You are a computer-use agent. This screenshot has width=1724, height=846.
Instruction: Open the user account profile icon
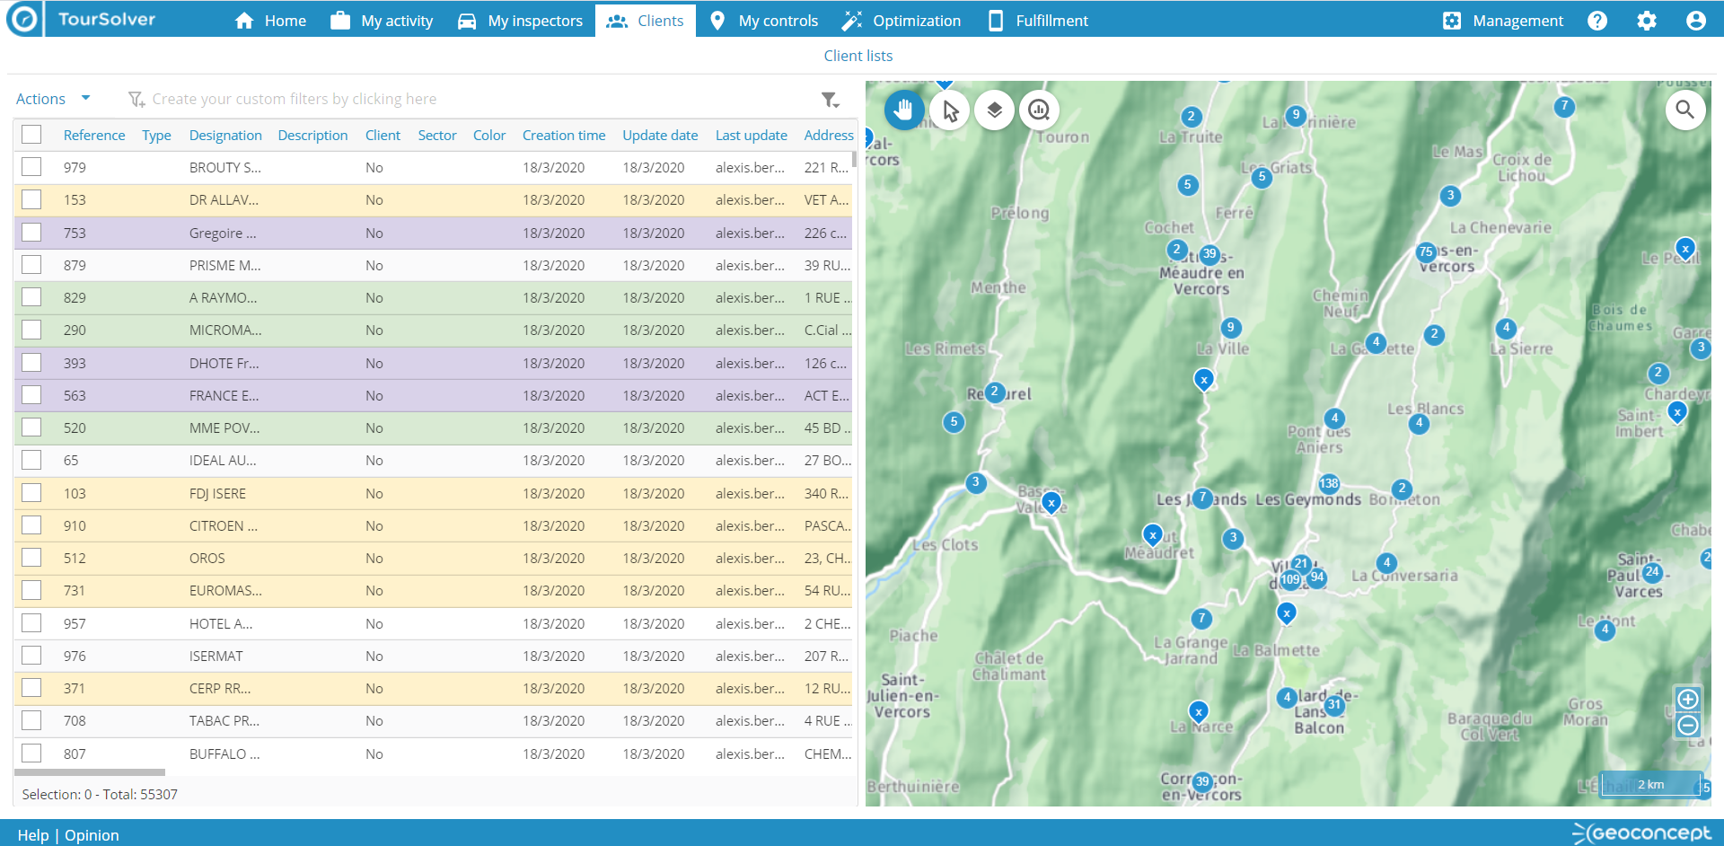coord(1695,21)
